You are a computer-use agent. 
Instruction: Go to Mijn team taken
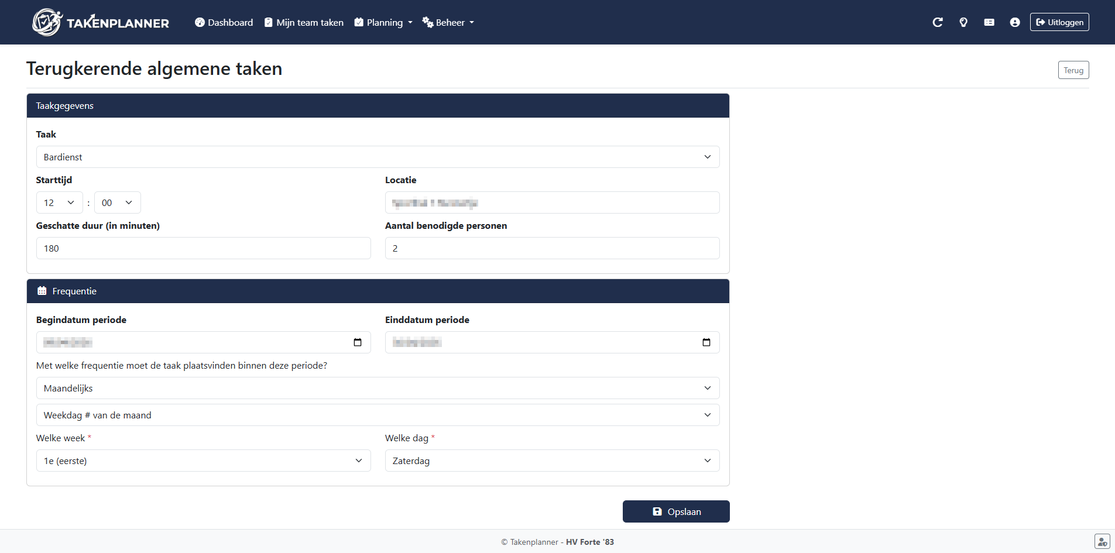click(304, 22)
